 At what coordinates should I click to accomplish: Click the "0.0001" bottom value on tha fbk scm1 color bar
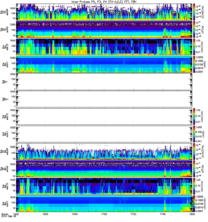[x=199, y=72]
